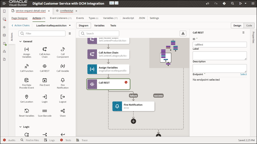Screen dimensions: 257x144
Task: Click the actions Filter input field
Action: 42,33
